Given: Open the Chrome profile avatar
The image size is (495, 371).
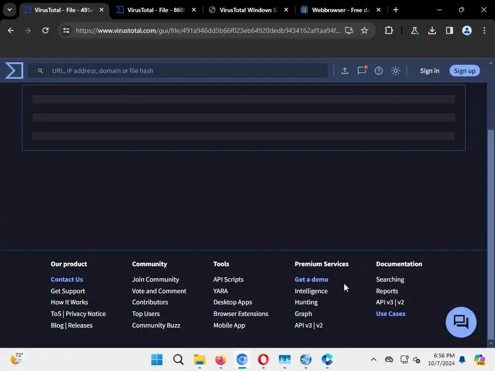Looking at the screenshot, I should [x=467, y=30].
